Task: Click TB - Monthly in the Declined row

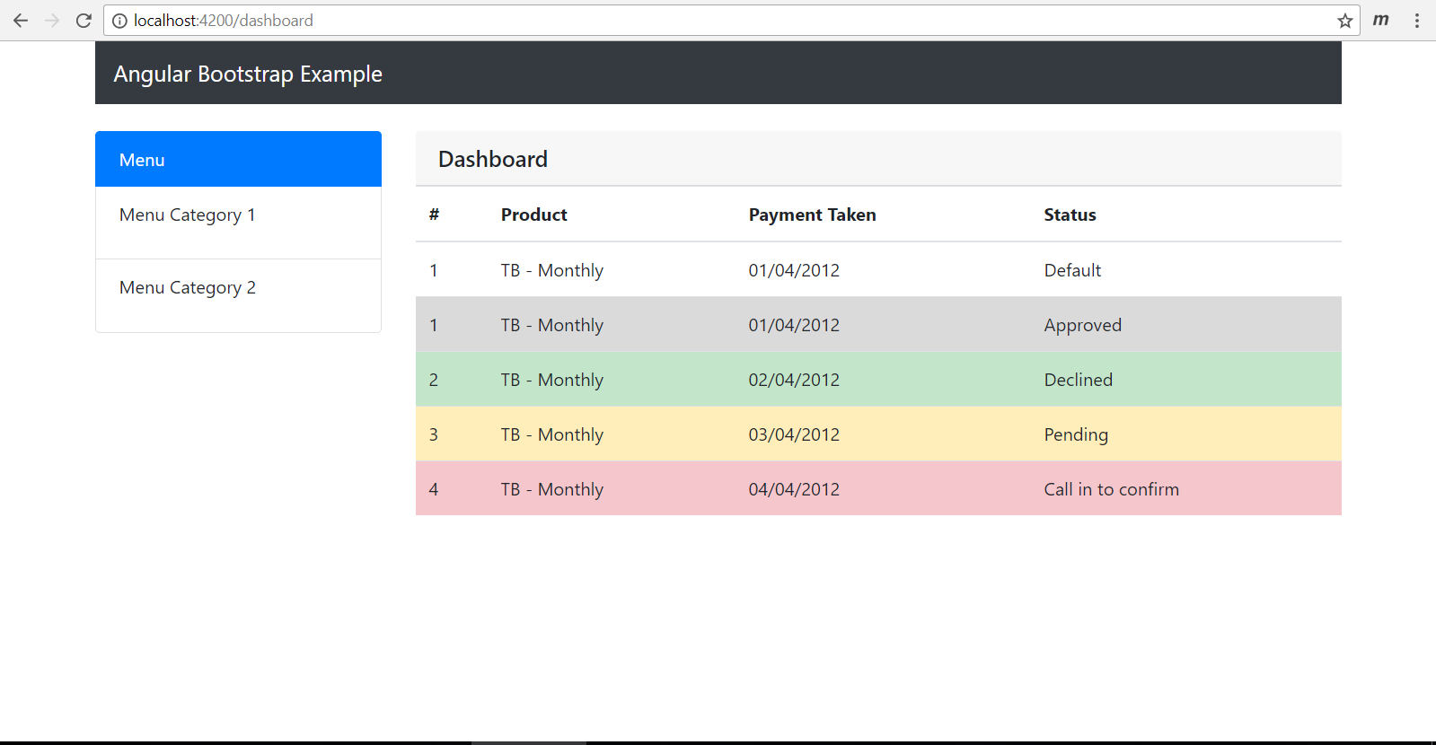Action: tap(552, 380)
